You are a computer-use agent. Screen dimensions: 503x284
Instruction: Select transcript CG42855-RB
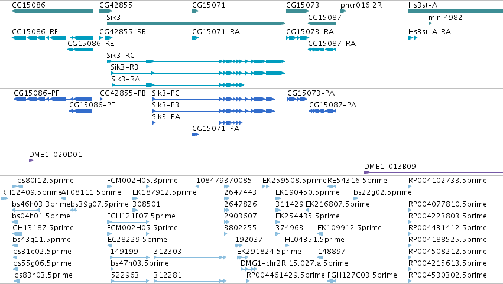122,32
